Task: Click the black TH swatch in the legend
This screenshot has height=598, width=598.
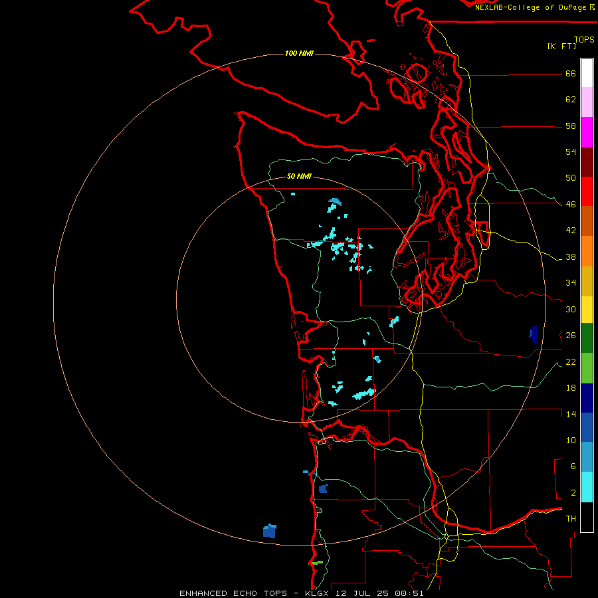Action: [x=587, y=517]
